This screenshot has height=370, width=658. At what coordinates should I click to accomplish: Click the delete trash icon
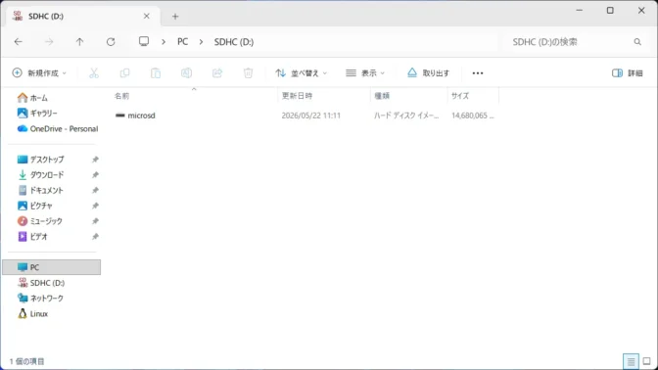click(248, 73)
